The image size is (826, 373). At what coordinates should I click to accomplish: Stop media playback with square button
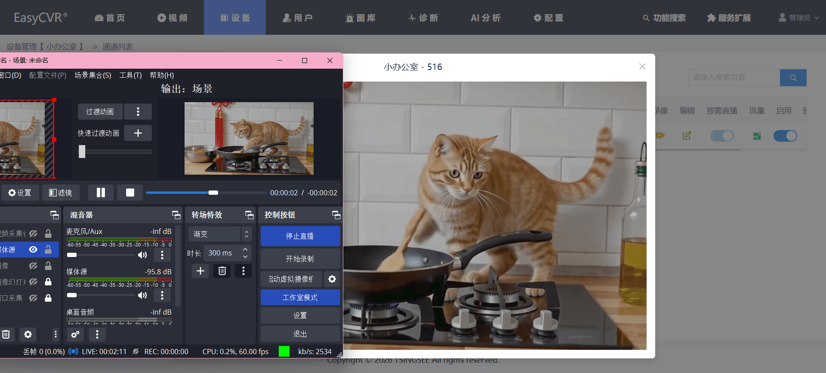click(130, 193)
